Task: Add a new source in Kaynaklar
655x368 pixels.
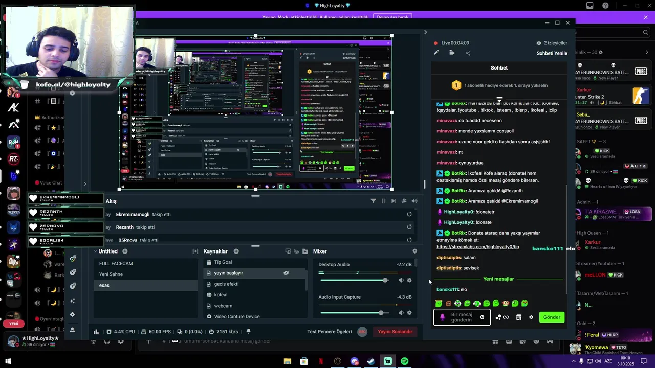Action: (x=236, y=251)
